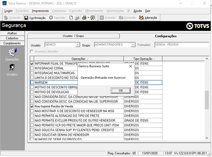Click the Complemento sidebar button
This screenshot has height=157, width=212.
(x=12, y=43)
